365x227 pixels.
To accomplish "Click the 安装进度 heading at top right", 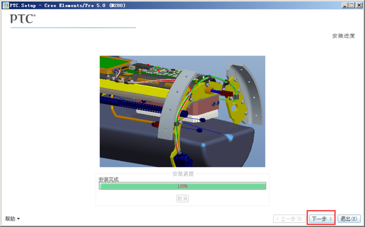I will [x=343, y=36].
